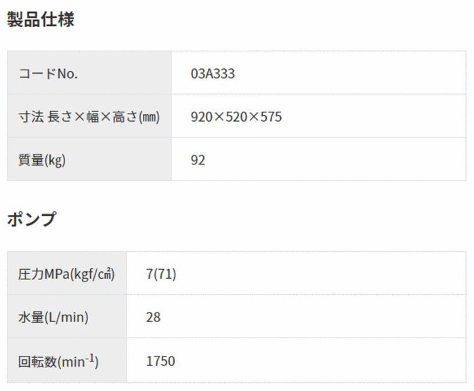
Task: Select the コードNo. label cell
Action: coord(89,73)
